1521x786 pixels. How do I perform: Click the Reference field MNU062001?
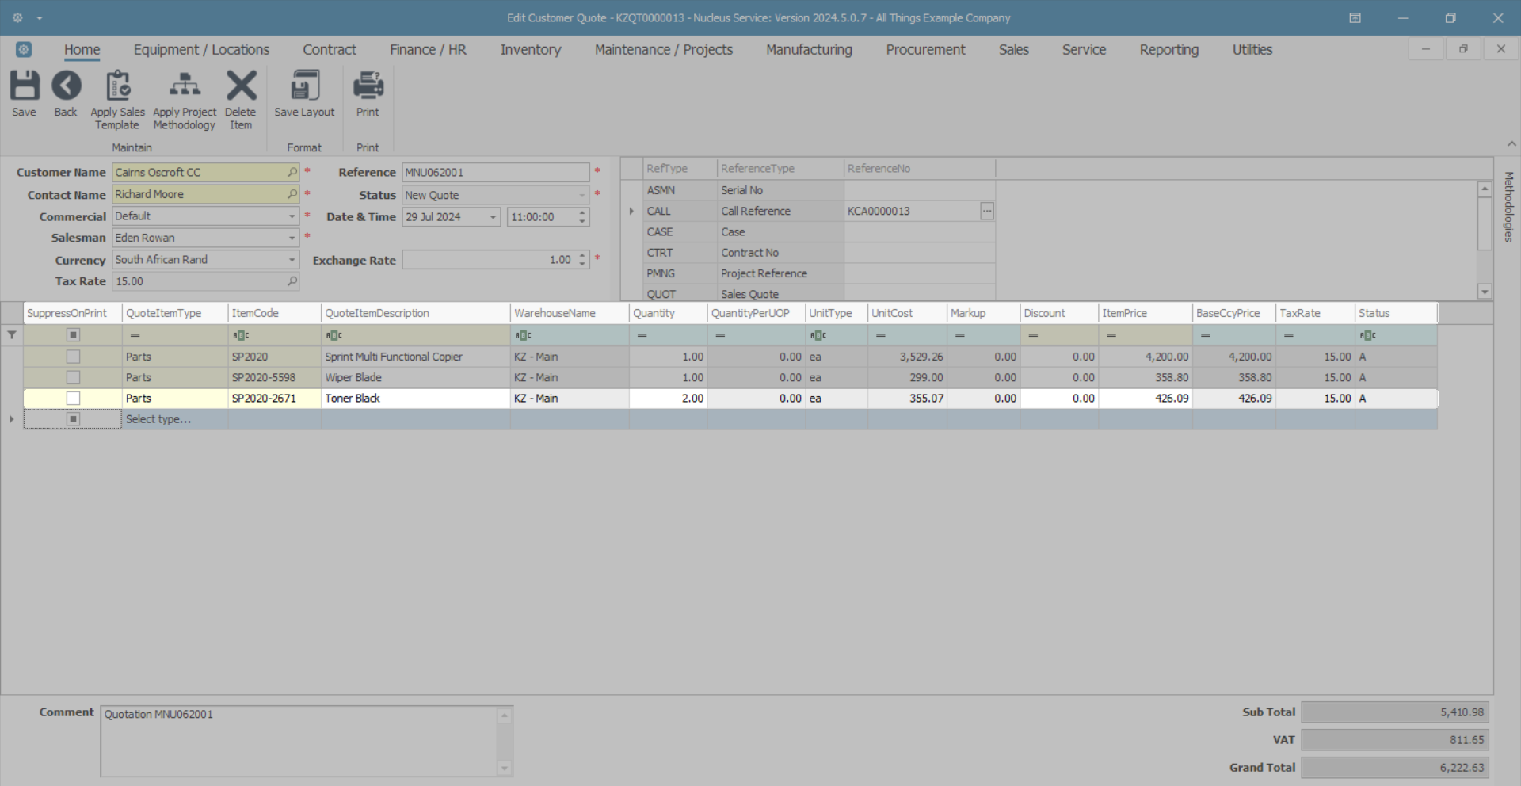tap(495, 172)
